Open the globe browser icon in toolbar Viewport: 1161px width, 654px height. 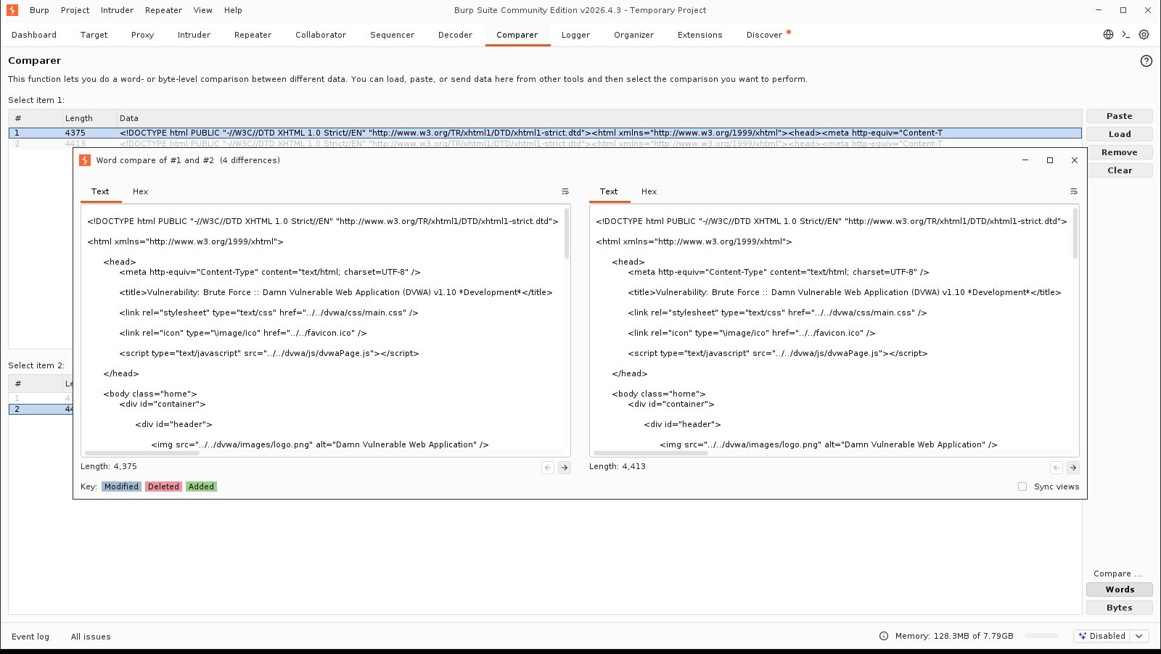click(x=1108, y=35)
